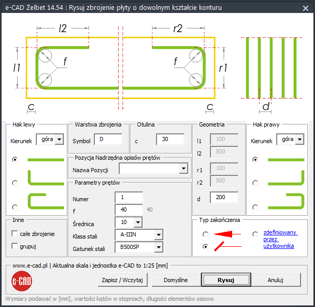Viewport: 315px width, 307px height.
Task: Open Hak lewy Kierunek dropdown
Action: point(59,139)
